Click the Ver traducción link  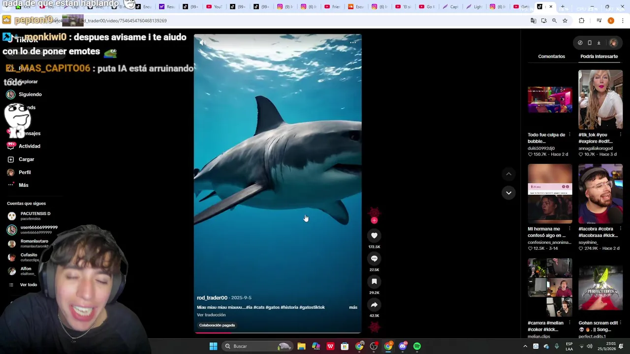(x=211, y=315)
